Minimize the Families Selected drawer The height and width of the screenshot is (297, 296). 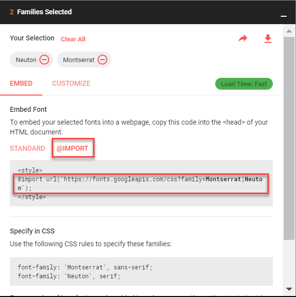tap(284, 16)
